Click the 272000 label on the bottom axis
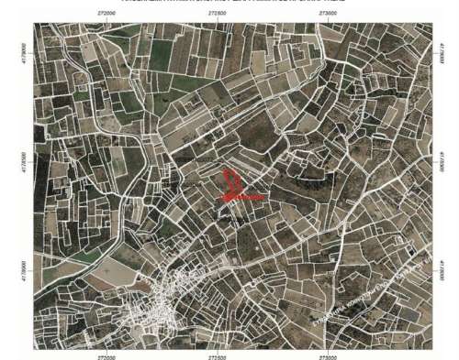The image size is (459, 360). (106, 357)
